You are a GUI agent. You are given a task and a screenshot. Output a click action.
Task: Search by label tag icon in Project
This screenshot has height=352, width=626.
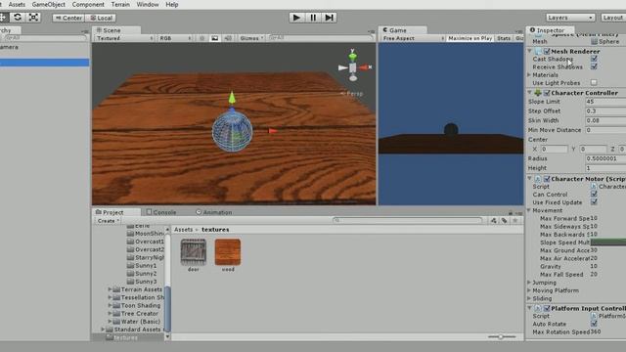click(505, 220)
